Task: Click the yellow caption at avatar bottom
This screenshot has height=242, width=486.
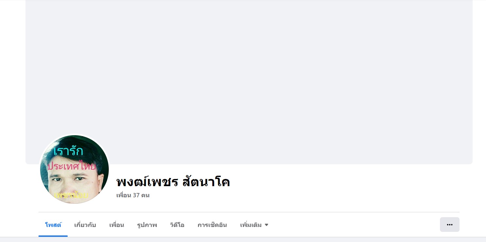Action: (72, 195)
